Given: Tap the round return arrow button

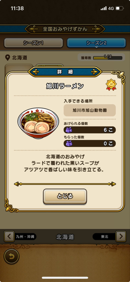Looking at the screenshot, I should [12, 256].
